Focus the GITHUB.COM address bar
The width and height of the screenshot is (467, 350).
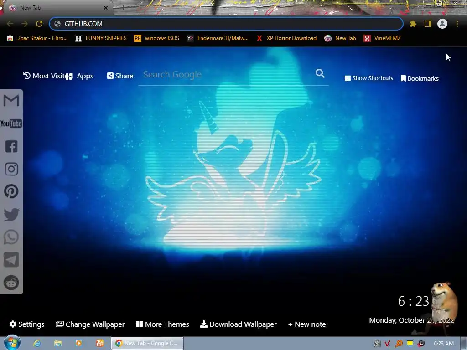226,24
